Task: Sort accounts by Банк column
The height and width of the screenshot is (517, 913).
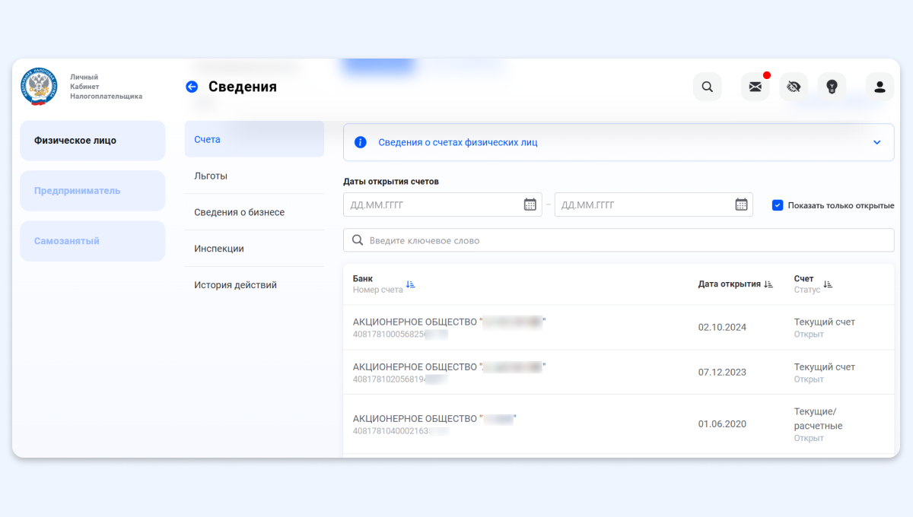Action: (x=410, y=284)
